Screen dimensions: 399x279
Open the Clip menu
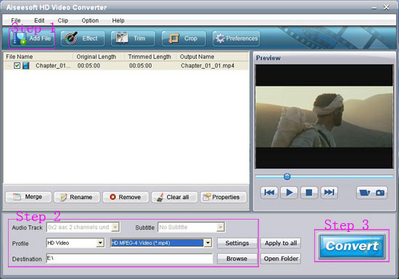tap(62, 20)
